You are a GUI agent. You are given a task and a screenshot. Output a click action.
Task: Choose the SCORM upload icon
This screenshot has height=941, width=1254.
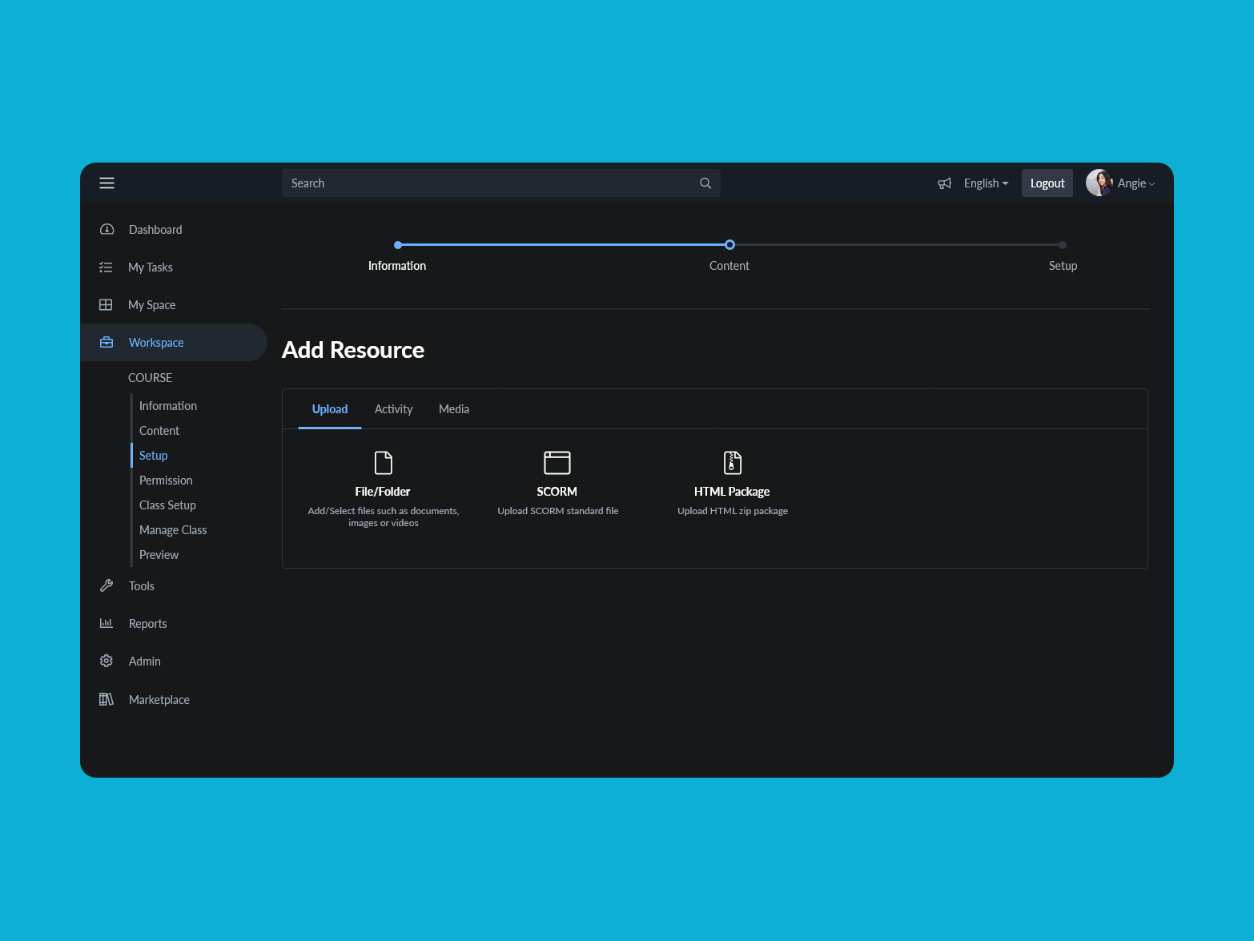click(x=557, y=463)
